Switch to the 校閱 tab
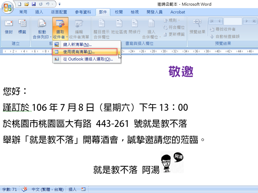This screenshot has height=193, width=258. click(x=119, y=12)
